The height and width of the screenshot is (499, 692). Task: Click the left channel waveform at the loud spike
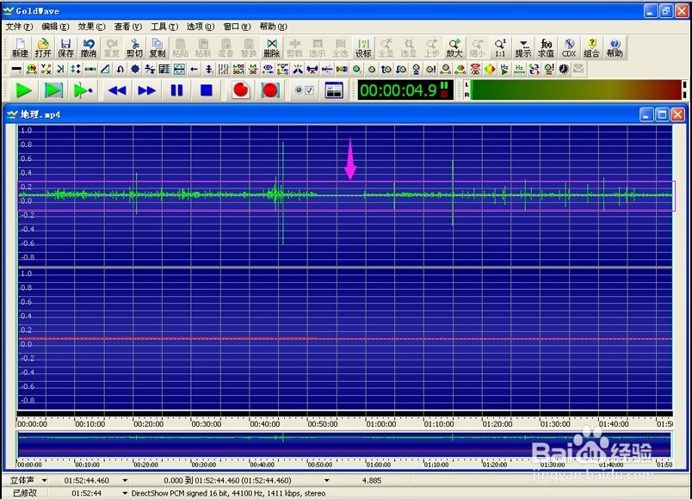coord(283,194)
